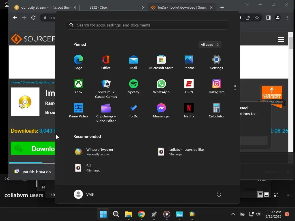Open Settings from the Start menu
The height and width of the screenshot is (221, 295).
point(217,62)
